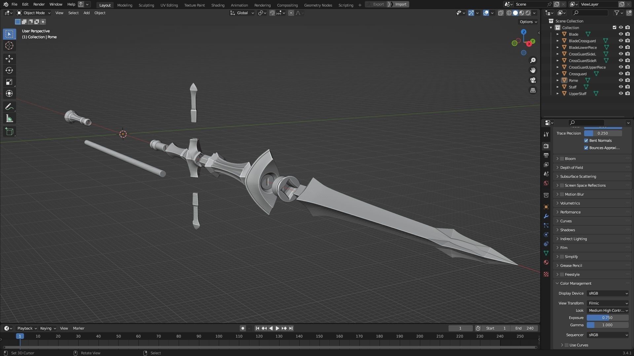634x356 pixels.
Task: Open the File menu
Action: (x=14, y=4)
